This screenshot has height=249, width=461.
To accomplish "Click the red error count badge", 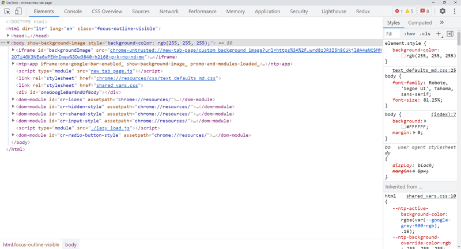I will pyautogui.click(x=399, y=11).
